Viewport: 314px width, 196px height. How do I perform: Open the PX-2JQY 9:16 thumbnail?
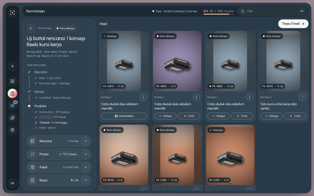pyautogui.click(x=177, y=155)
